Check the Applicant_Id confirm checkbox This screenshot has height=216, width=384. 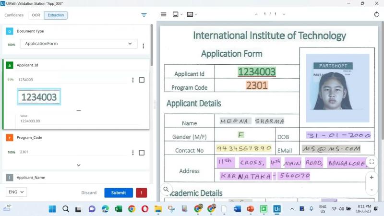point(142,80)
